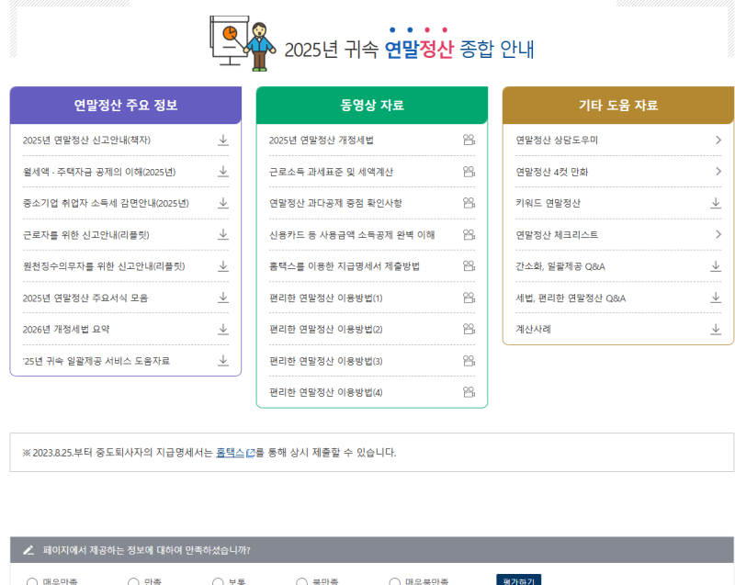Click the 평가하기 button

(518, 579)
